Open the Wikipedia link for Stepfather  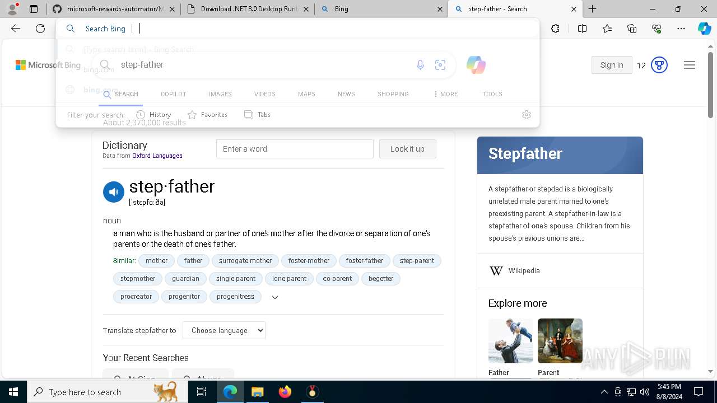pos(524,271)
